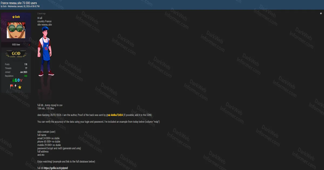
Task: Click the exclamation mark award icon
Action: [x=15, y=87]
